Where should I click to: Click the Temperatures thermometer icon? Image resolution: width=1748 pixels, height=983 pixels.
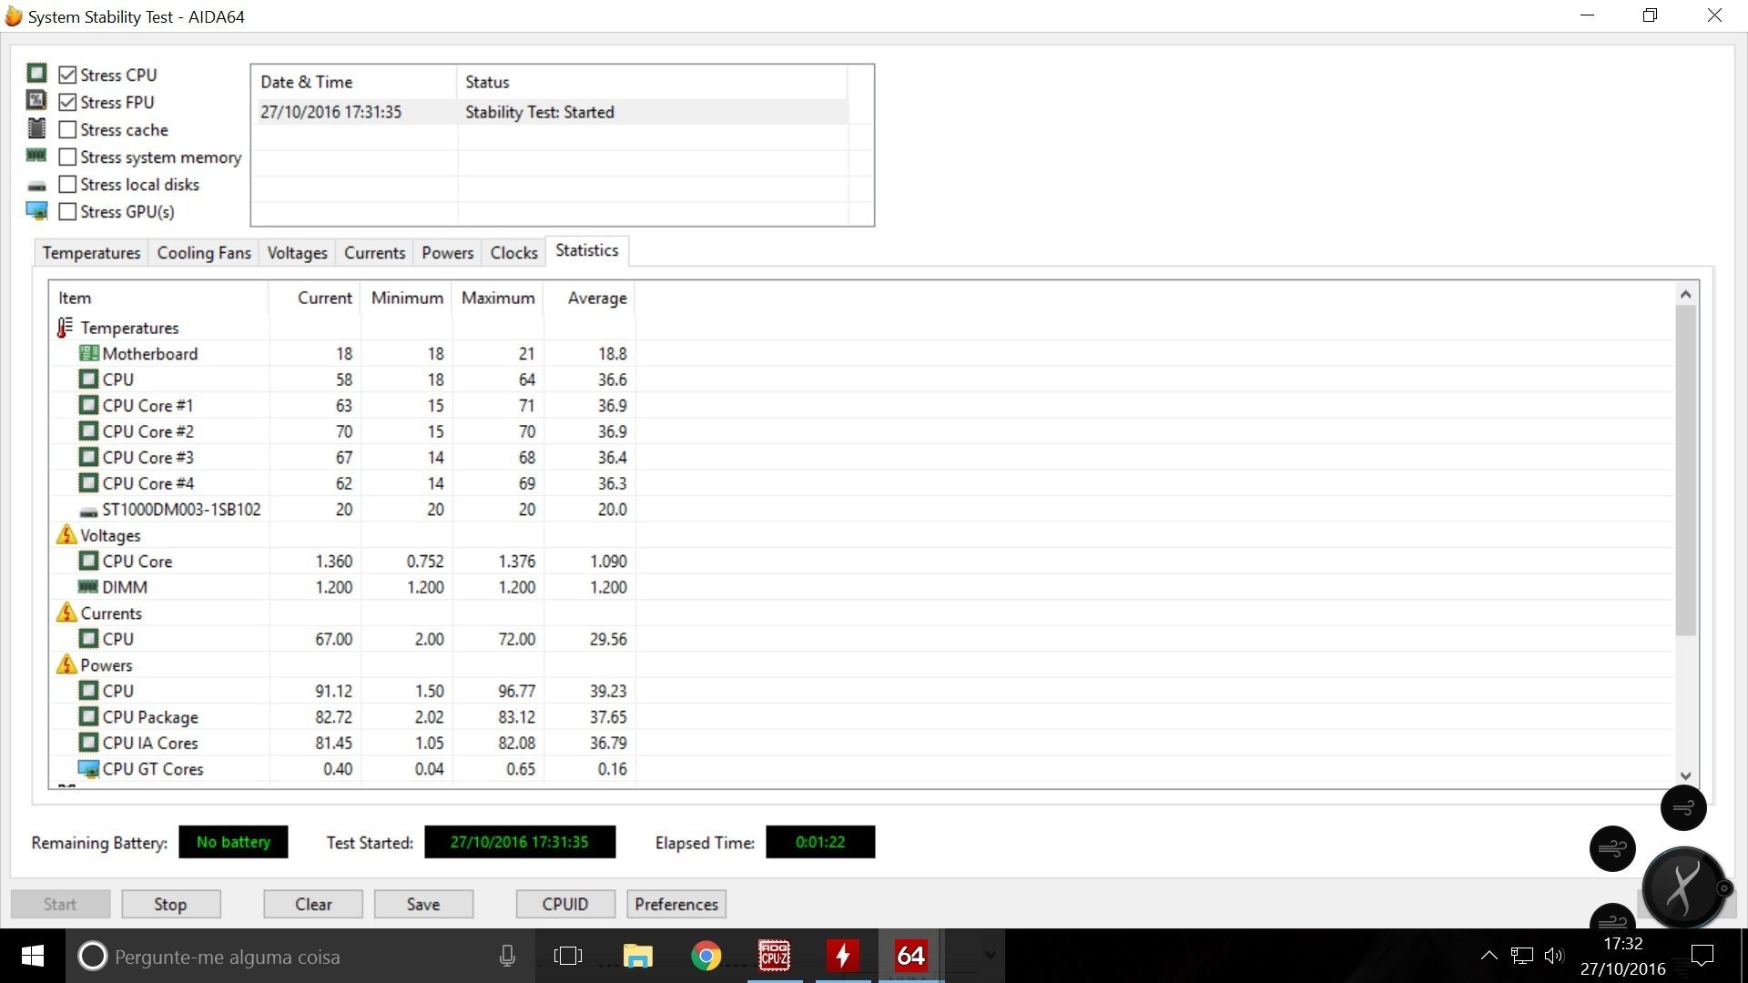(65, 328)
